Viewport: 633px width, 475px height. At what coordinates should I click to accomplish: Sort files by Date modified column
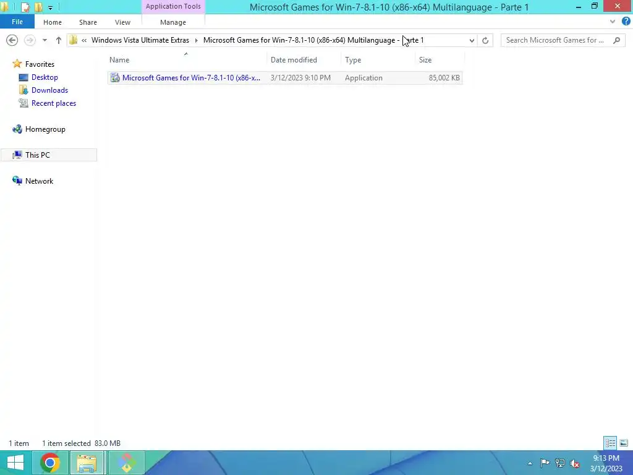pyautogui.click(x=294, y=60)
